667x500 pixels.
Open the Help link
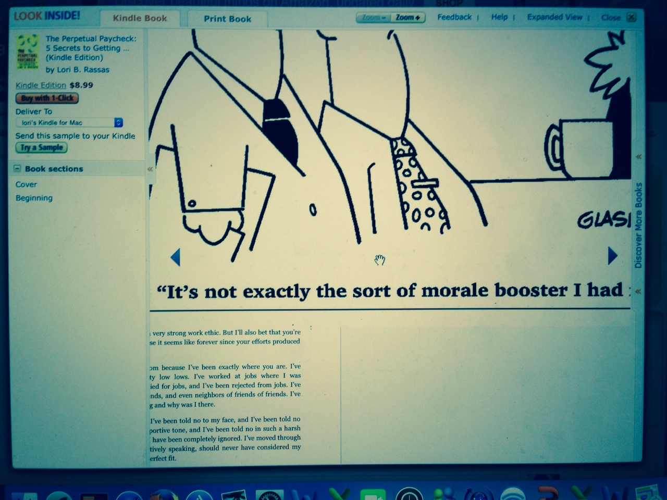pyautogui.click(x=499, y=17)
